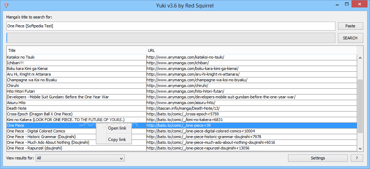Click the anymanga.com/chiruhi URL

click(x=177, y=86)
